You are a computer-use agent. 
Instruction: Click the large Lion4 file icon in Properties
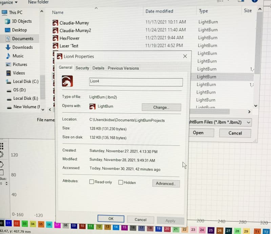point(67,81)
